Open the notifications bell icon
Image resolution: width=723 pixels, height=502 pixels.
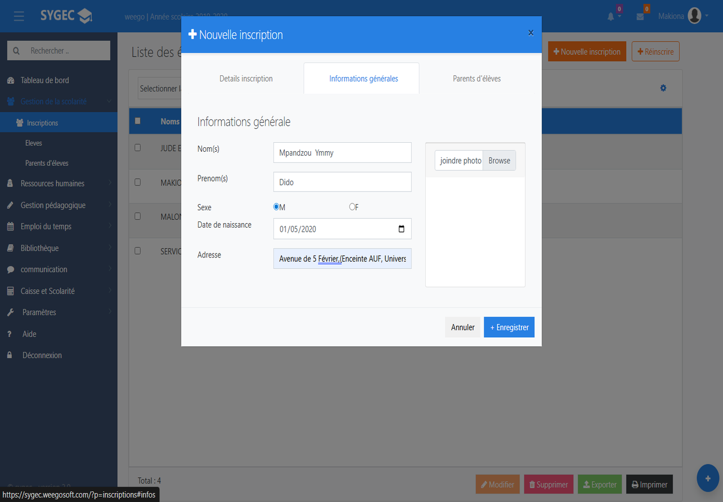click(x=611, y=17)
